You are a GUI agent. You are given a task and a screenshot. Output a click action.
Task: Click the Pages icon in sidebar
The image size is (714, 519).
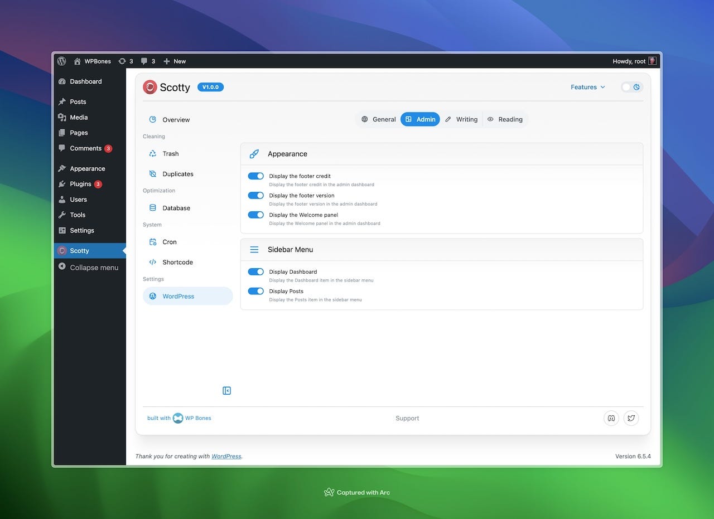[x=62, y=133]
